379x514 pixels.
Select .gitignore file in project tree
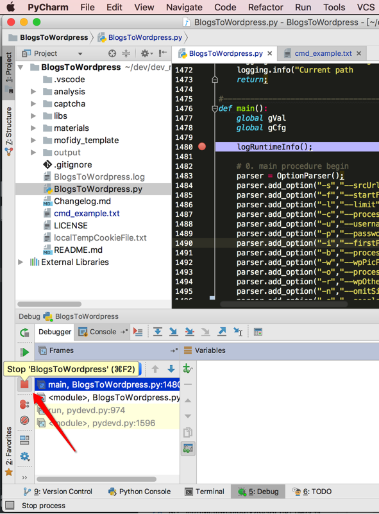pos(72,164)
